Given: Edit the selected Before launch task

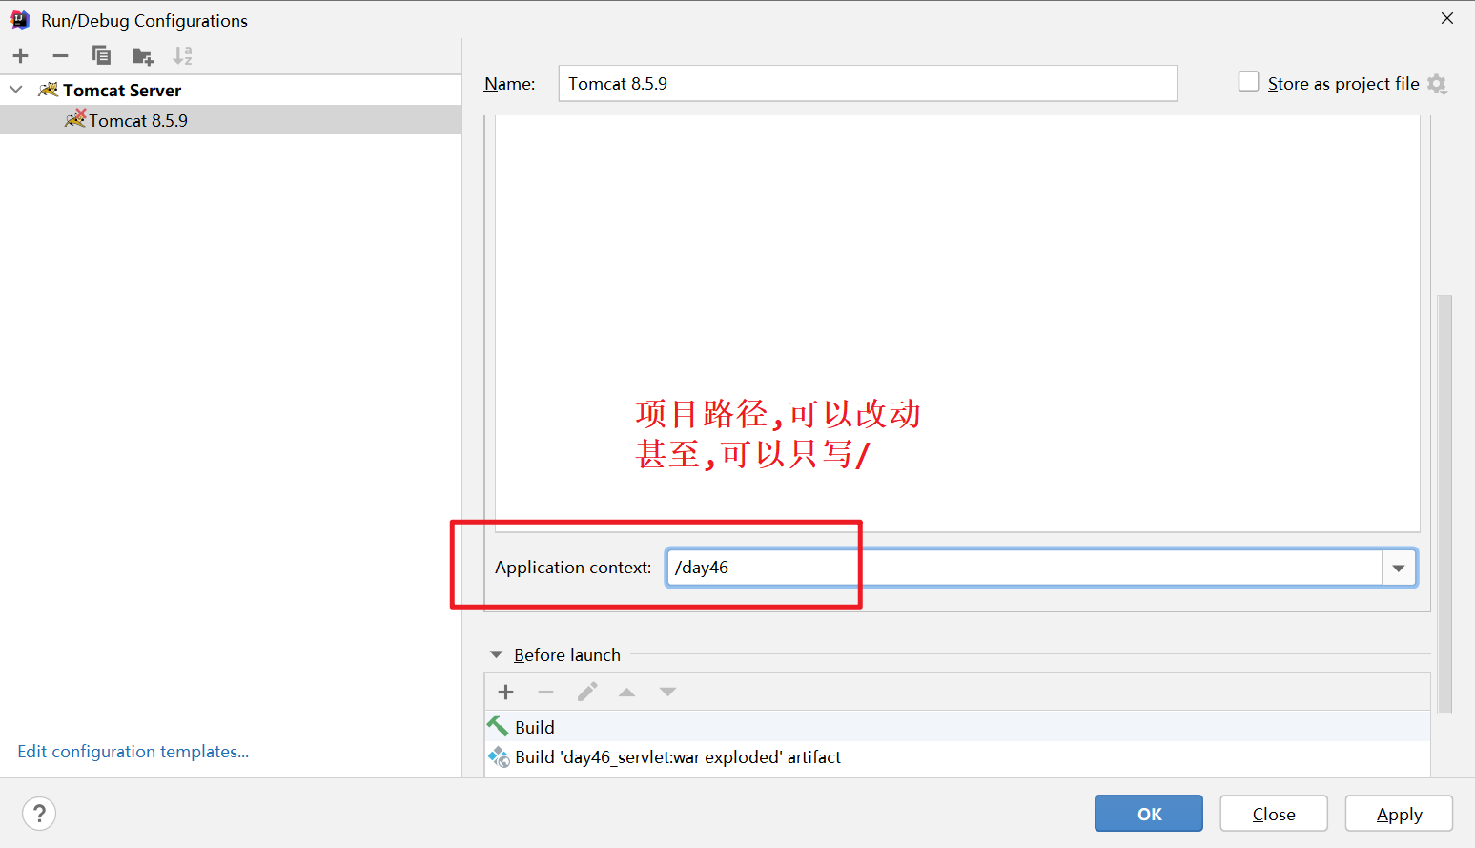Looking at the screenshot, I should pyautogui.click(x=587, y=692).
